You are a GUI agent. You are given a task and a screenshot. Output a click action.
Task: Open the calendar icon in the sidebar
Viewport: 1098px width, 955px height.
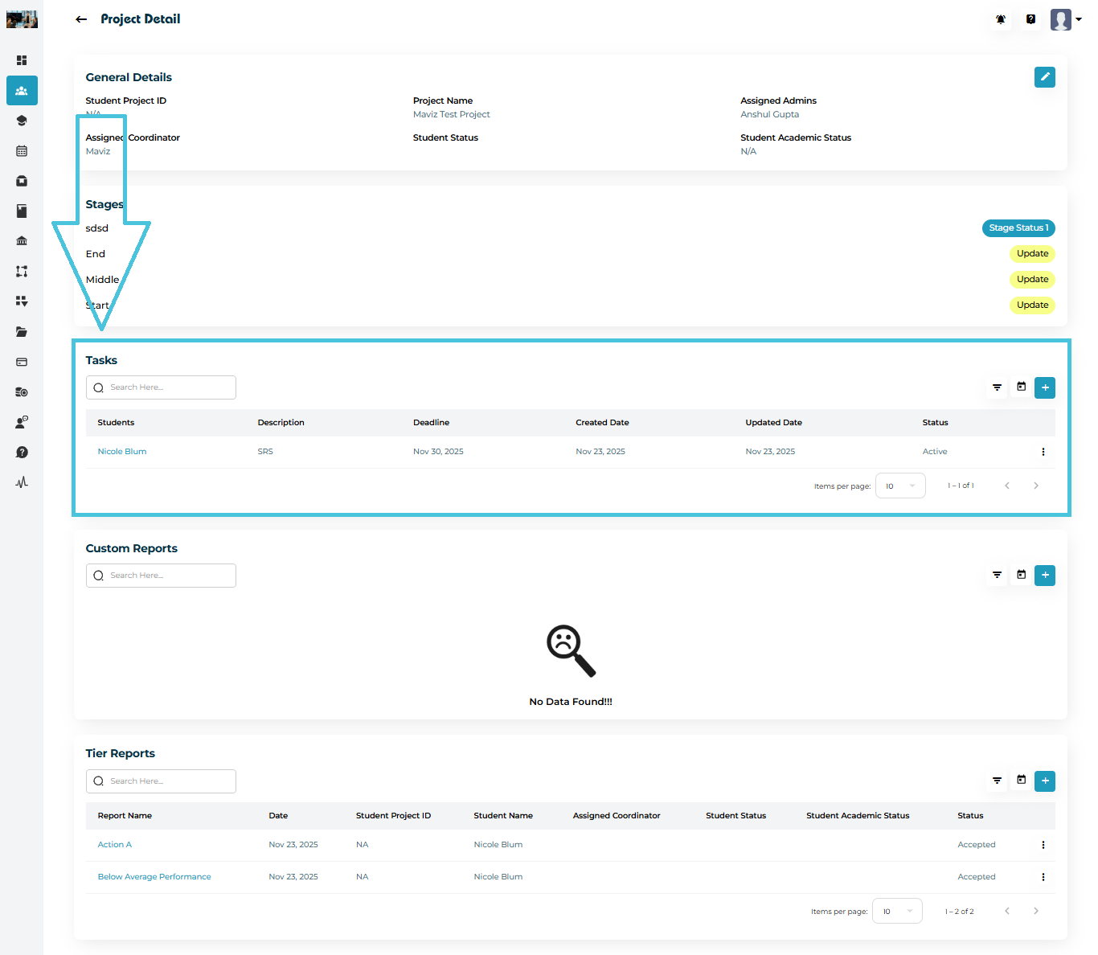click(22, 151)
